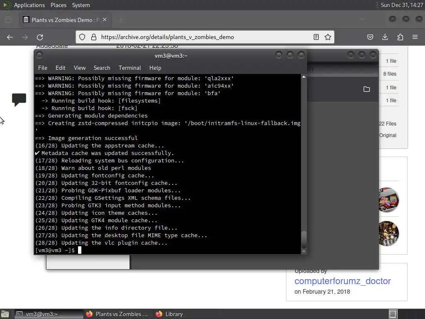Viewport: 425px width, 319px height.
Task: Close the Plants vs Zombies Demo tab
Action: [105, 20]
